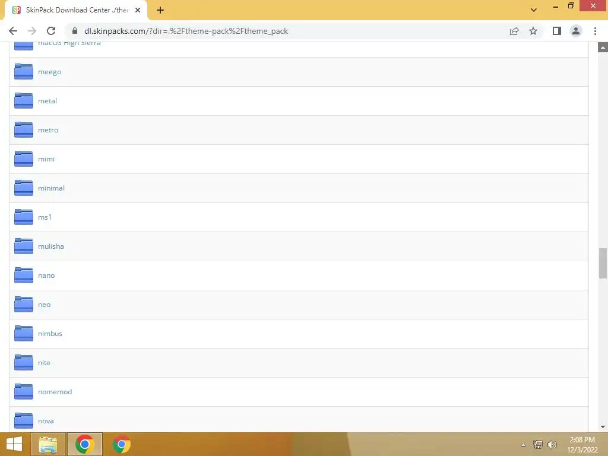Image resolution: width=608 pixels, height=456 pixels.
Task: Open the volume control in system tray
Action: 552,444
